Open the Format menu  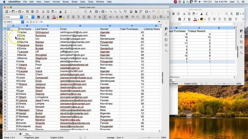pos(56,2)
